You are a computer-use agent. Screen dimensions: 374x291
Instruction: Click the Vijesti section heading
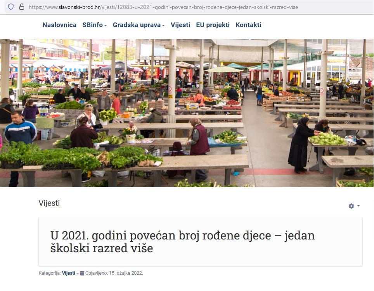(49, 203)
